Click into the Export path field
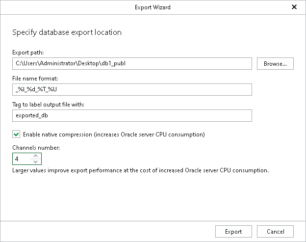This screenshot has width=306, height=242. (132, 63)
